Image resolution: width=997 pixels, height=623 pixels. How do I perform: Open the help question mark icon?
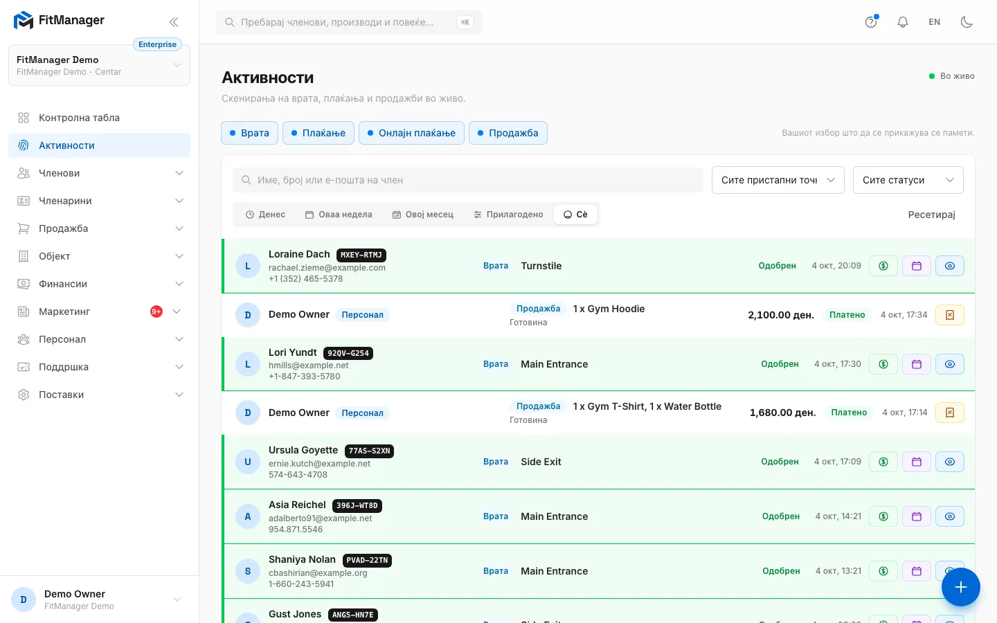pos(871,21)
